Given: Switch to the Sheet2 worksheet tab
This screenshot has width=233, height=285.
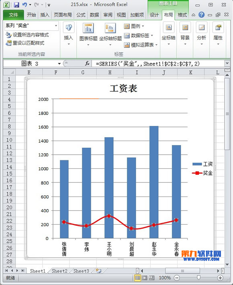Looking at the screenshot, I should click(59, 271).
